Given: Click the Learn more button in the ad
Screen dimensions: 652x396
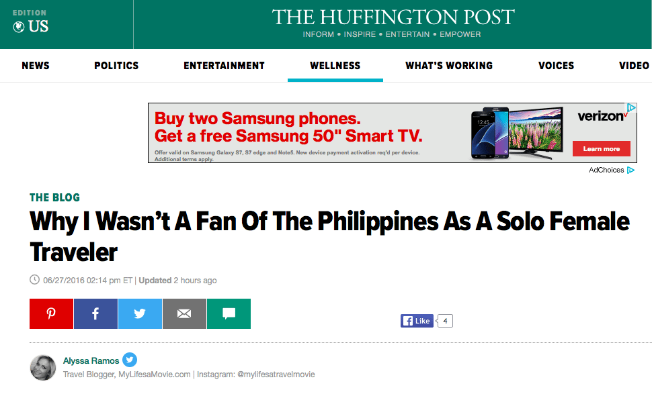Looking at the screenshot, I should point(600,148).
